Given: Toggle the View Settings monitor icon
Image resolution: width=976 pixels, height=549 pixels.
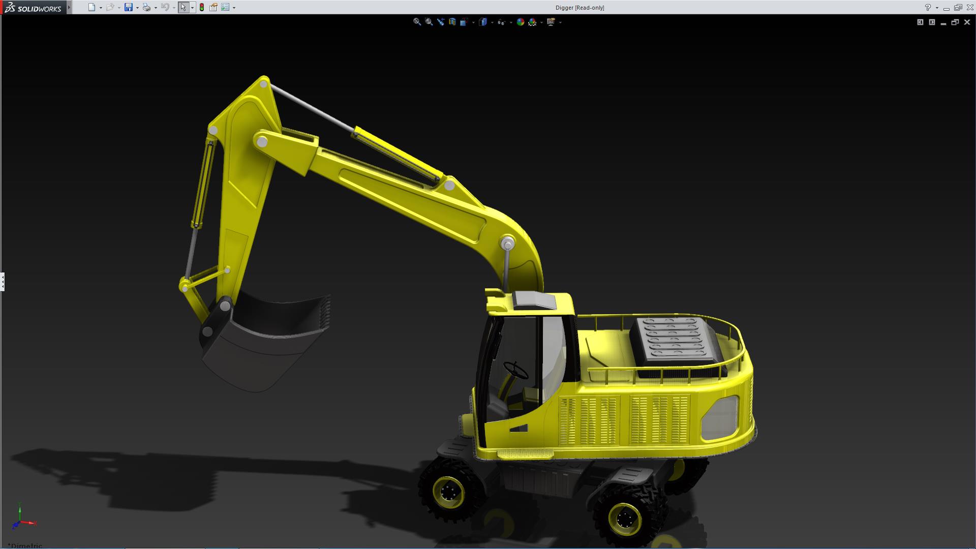Looking at the screenshot, I should pos(551,22).
